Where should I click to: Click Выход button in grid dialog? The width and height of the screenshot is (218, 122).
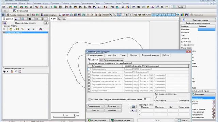[183, 120]
